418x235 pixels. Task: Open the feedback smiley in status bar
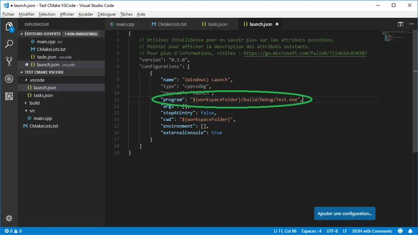click(400, 231)
